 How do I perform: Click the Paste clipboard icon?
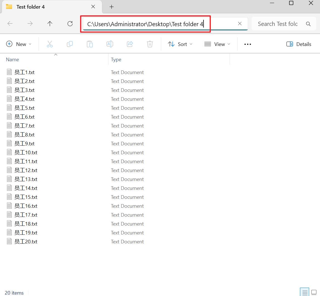[90, 44]
